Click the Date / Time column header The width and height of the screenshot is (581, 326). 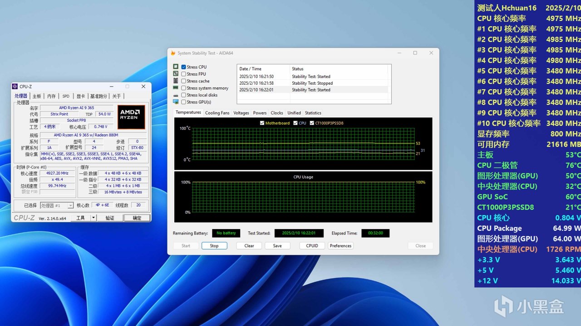(x=263, y=69)
